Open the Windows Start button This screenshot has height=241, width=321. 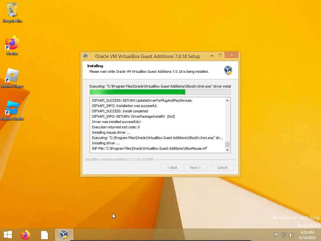(x=8, y=235)
